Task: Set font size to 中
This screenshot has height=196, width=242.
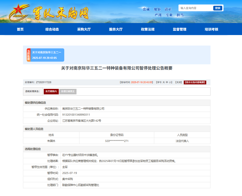Action: (167, 82)
